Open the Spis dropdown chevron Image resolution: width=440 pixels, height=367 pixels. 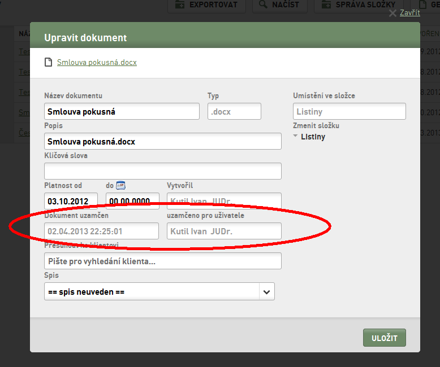pos(266,292)
